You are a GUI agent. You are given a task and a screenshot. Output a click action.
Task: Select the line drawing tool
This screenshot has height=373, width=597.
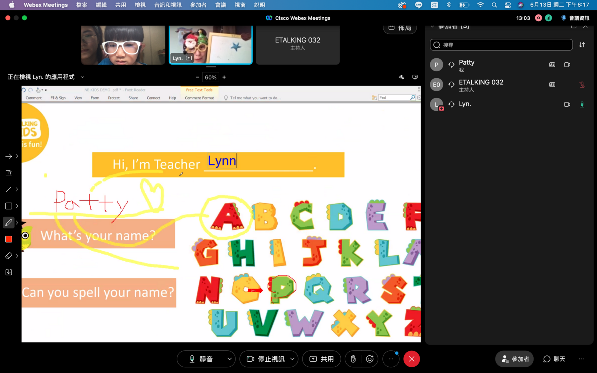point(9,189)
